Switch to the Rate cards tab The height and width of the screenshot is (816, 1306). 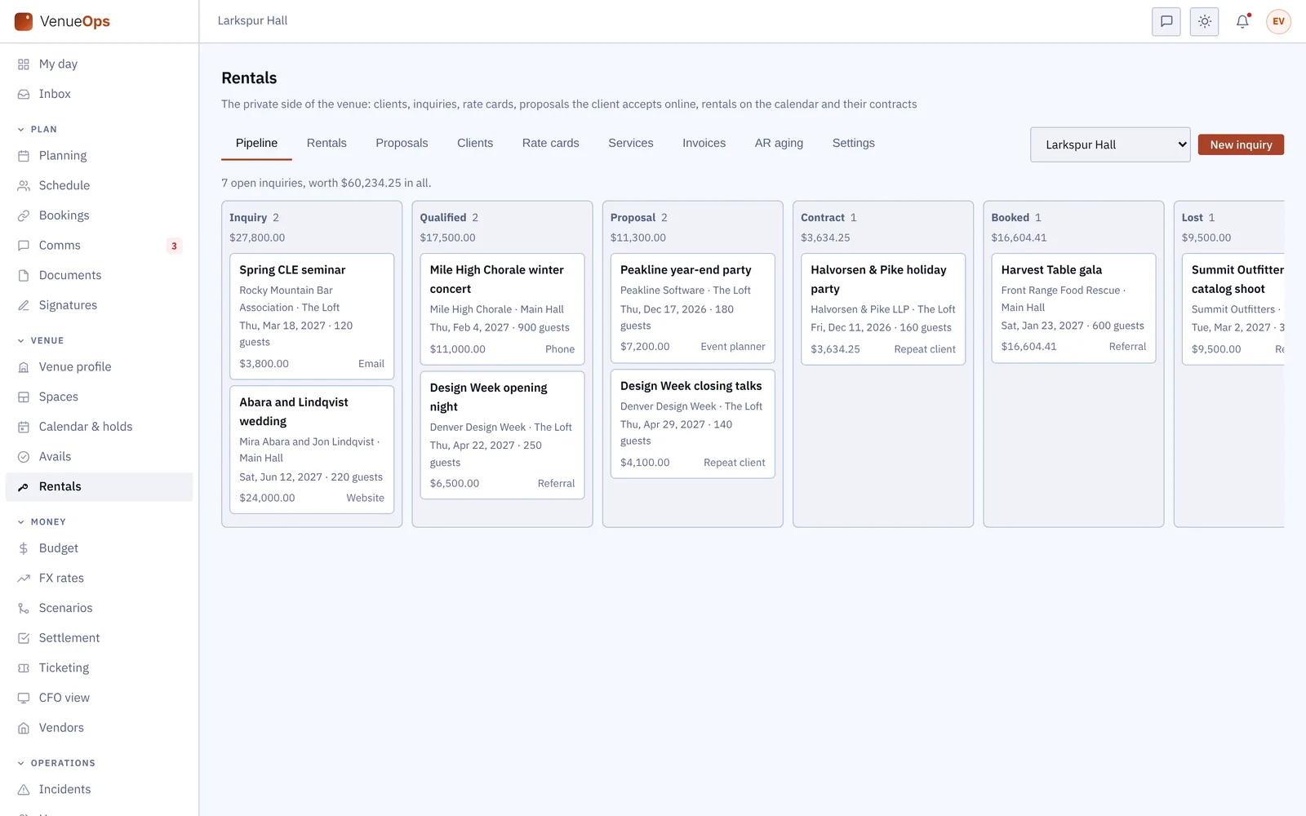(550, 143)
